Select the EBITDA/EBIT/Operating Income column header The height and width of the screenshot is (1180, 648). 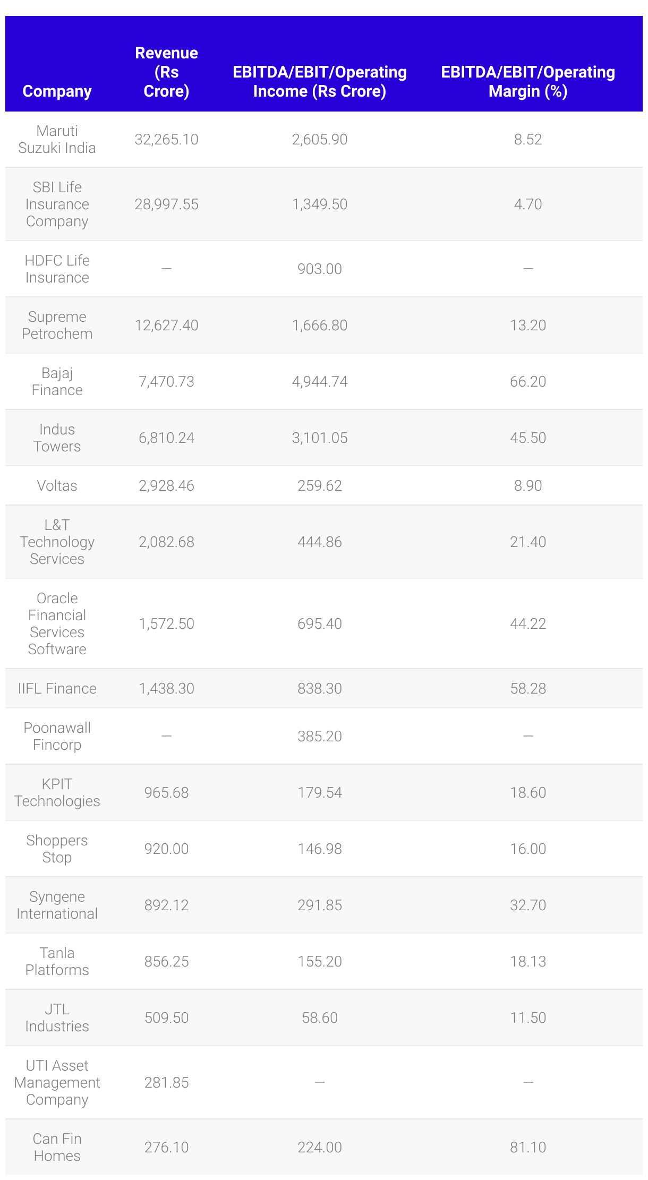click(x=319, y=82)
